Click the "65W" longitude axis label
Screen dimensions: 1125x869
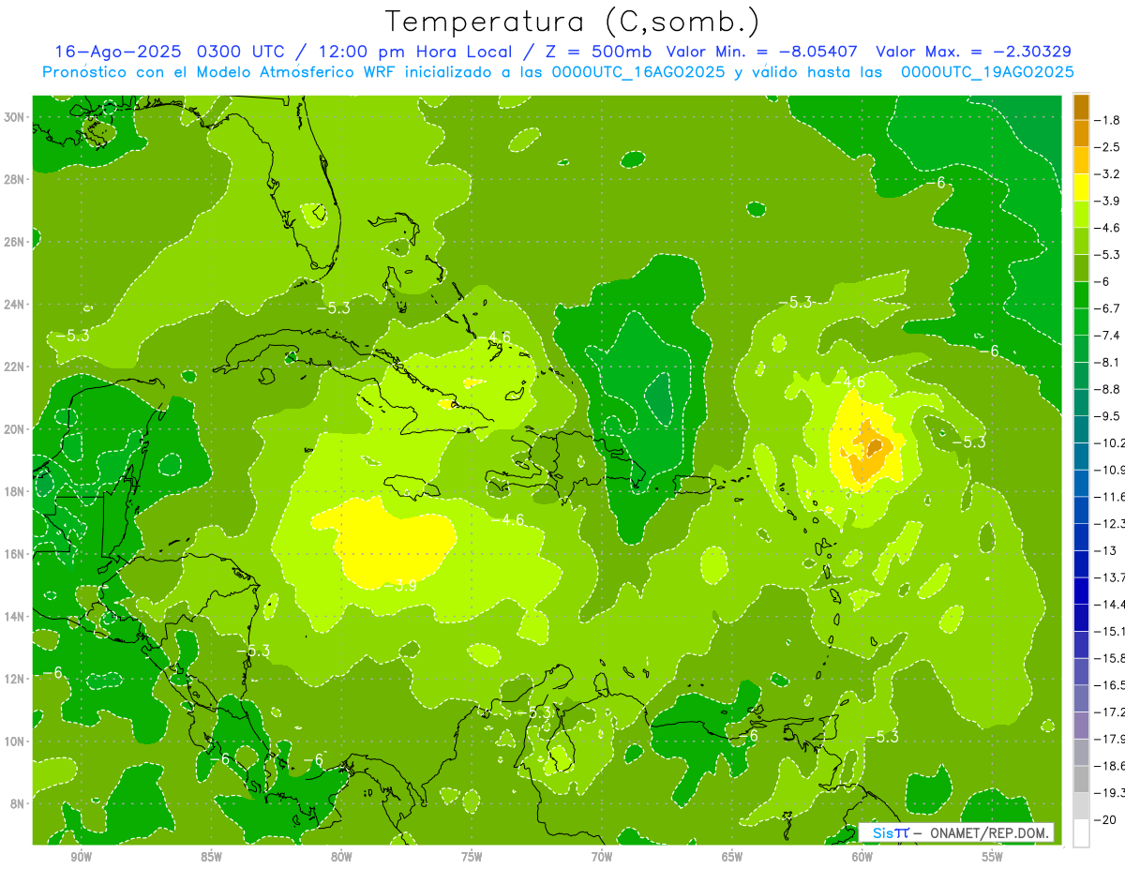click(732, 857)
